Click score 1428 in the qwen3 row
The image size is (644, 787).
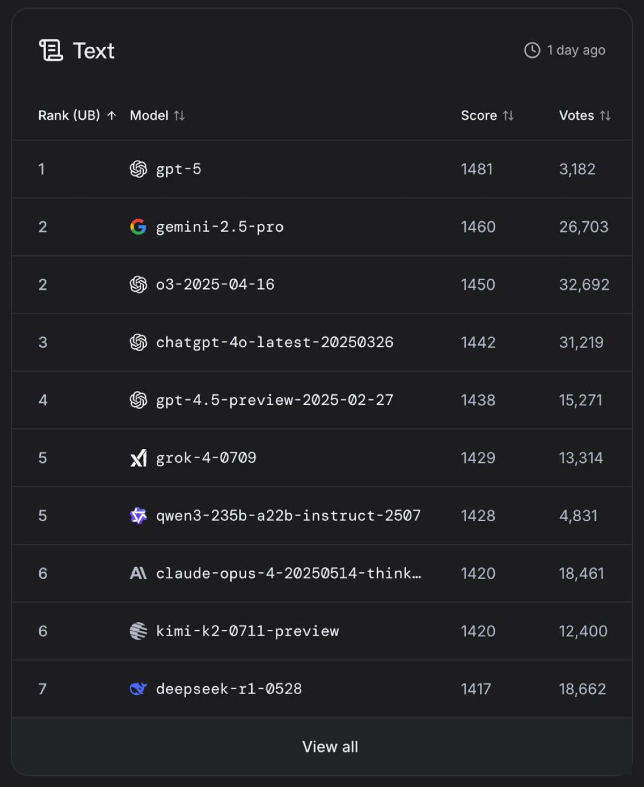click(x=478, y=516)
